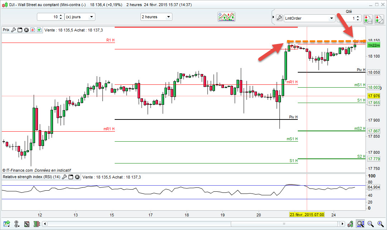Click the sell arrow icon in the Prix panel
Viewport: 387px width, 230px height.
33,30
